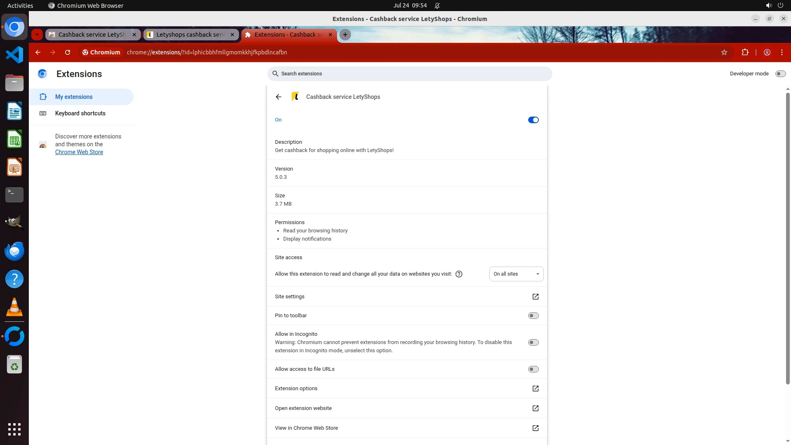Open Site settings external link icon

[x=535, y=297]
